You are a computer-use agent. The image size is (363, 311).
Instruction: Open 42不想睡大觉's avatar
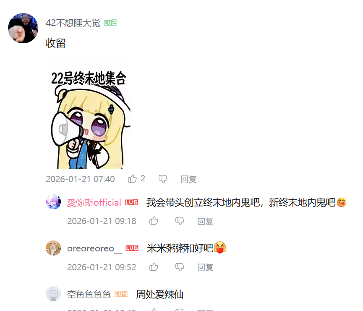click(x=23, y=28)
